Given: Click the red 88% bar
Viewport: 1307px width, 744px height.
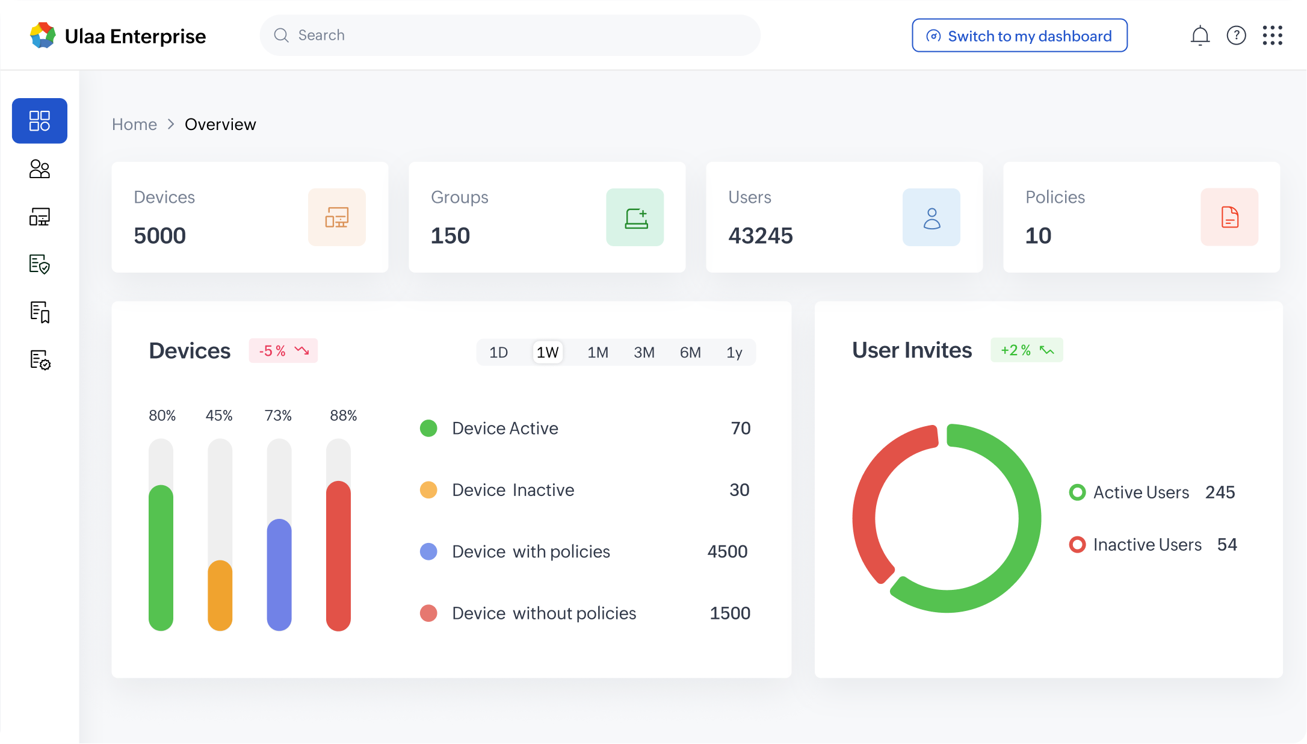Looking at the screenshot, I should click(x=338, y=556).
